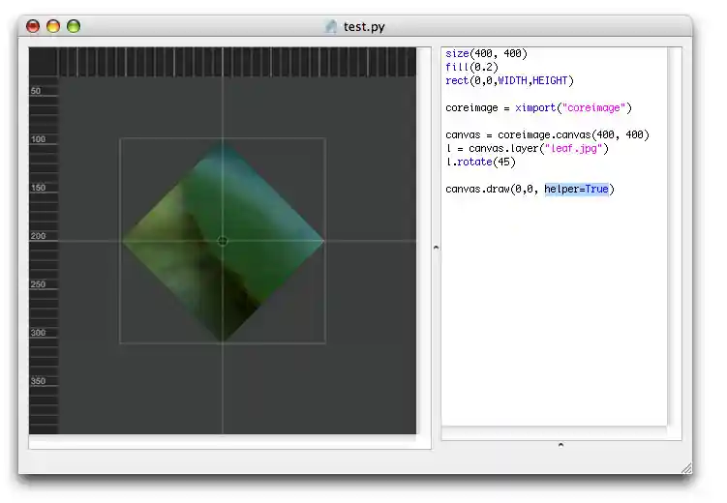
Task: Click the horizontal ruler at top of canvas
Action: pyautogui.click(x=237, y=62)
